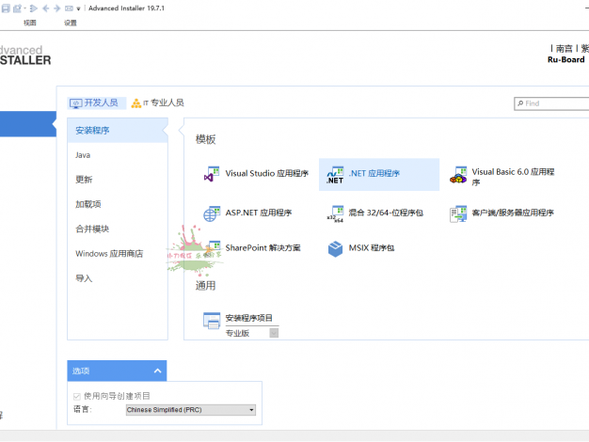Open the 专业版 edition dropdown
Viewport: 589px width, 442px height.
[274, 333]
